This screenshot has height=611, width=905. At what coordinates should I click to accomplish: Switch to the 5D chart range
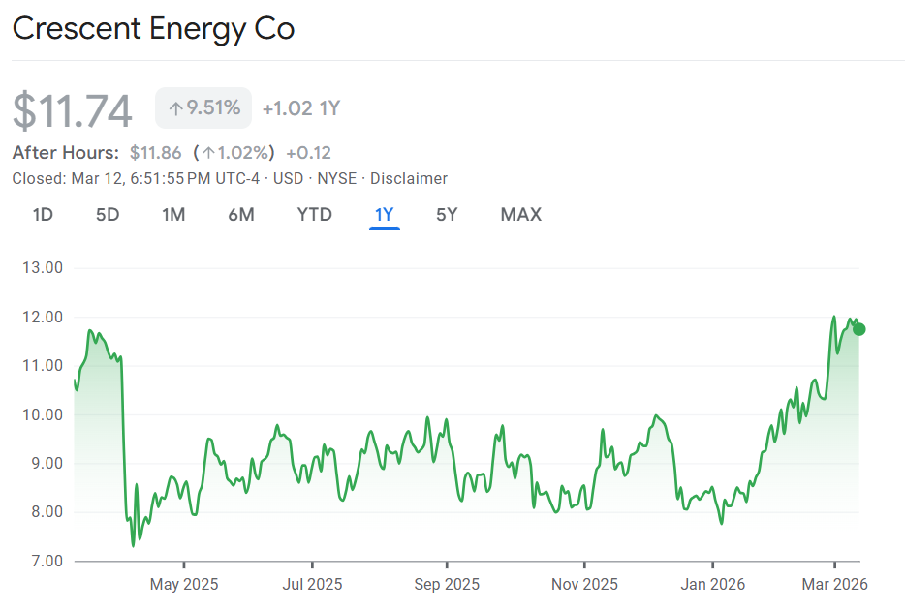(108, 215)
